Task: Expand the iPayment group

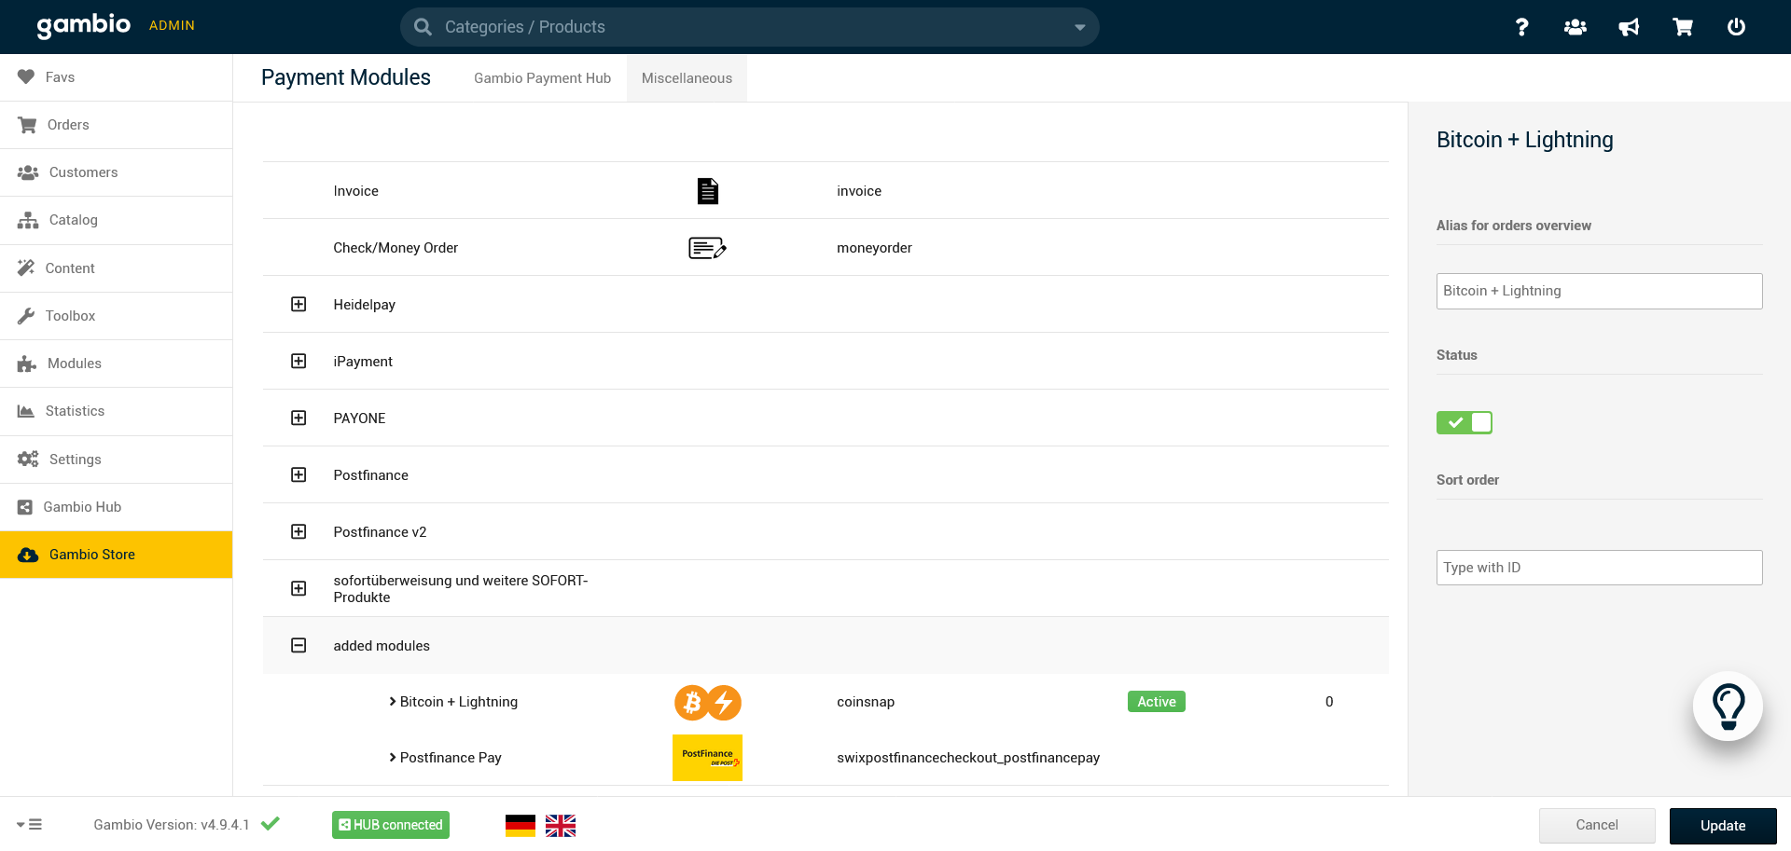Action: [298, 362]
